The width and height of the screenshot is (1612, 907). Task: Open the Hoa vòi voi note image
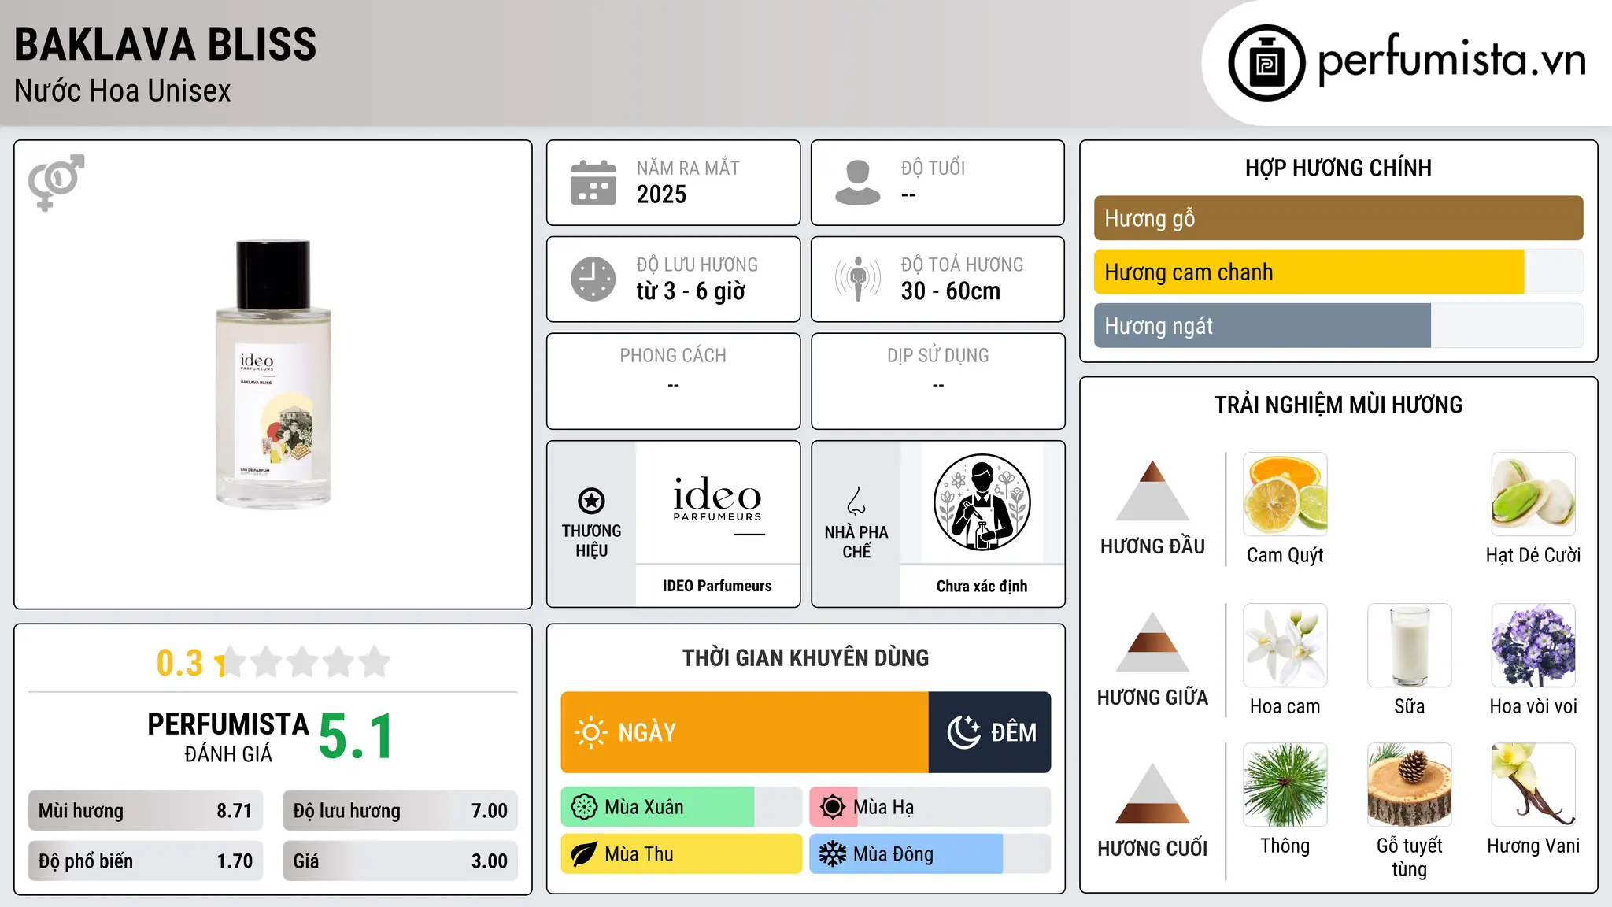click(1533, 646)
